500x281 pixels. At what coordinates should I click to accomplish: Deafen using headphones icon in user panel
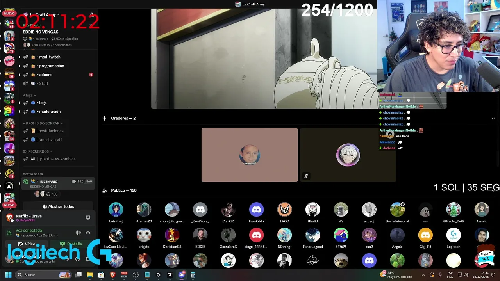[x=77, y=259]
